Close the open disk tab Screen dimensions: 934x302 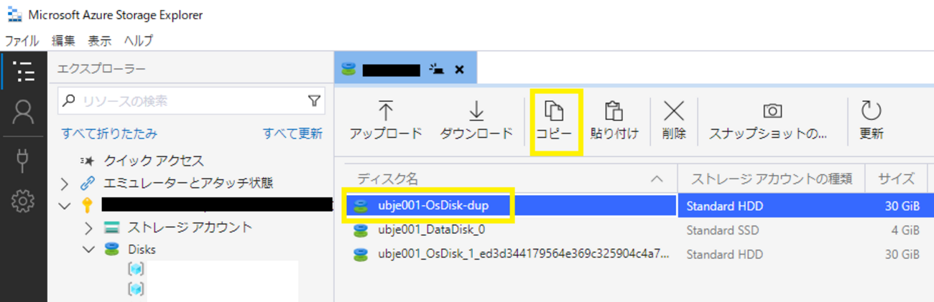tap(460, 70)
